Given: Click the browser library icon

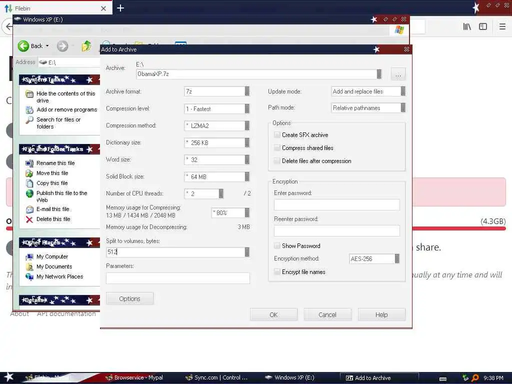Looking at the screenshot, I should point(467,26).
